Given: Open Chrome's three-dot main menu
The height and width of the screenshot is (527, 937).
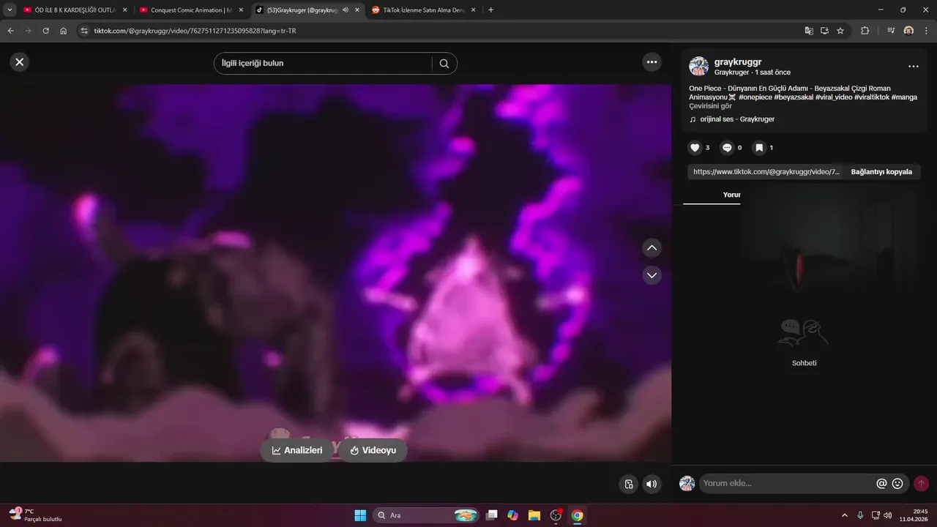Looking at the screenshot, I should click(x=926, y=31).
